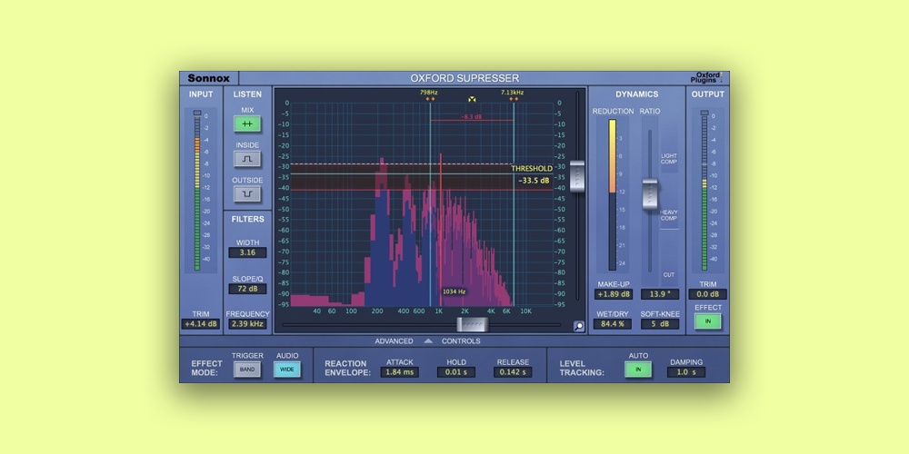Image resolution: width=909 pixels, height=454 pixels.
Task: Select the Inside band listen button
Action: pos(247,159)
